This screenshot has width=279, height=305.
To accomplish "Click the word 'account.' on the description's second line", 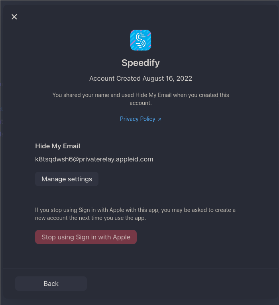I will click(141, 103).
